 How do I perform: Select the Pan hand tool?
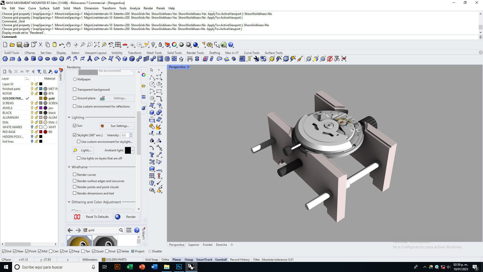[68, 45]
